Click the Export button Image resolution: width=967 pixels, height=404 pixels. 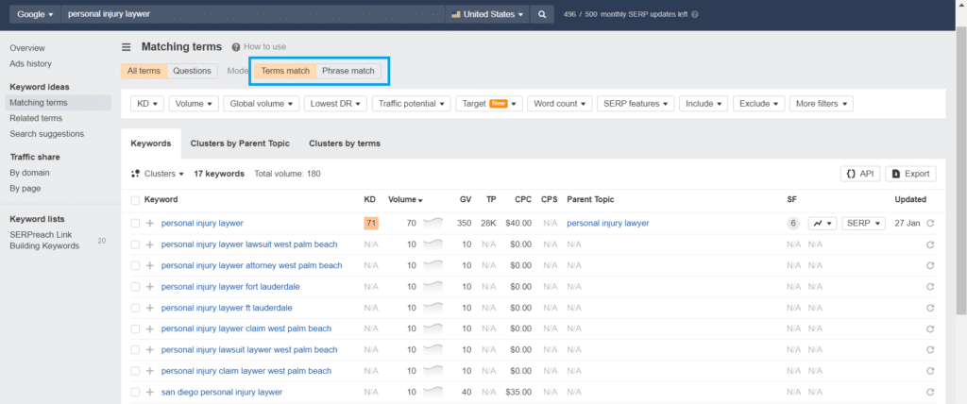coord(910,174)
